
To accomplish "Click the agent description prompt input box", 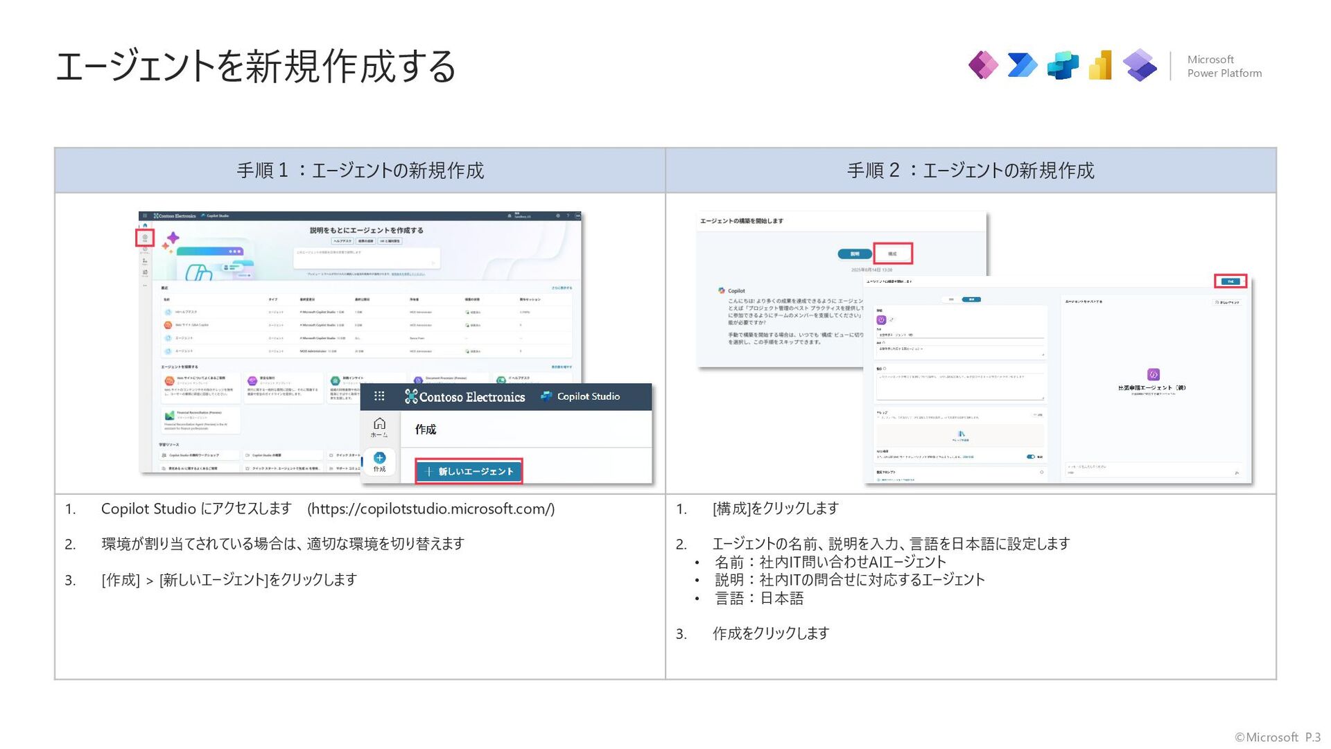I will (366, 258).
